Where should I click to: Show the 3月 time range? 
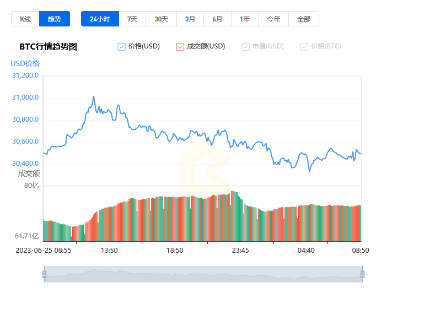(190, 19)
